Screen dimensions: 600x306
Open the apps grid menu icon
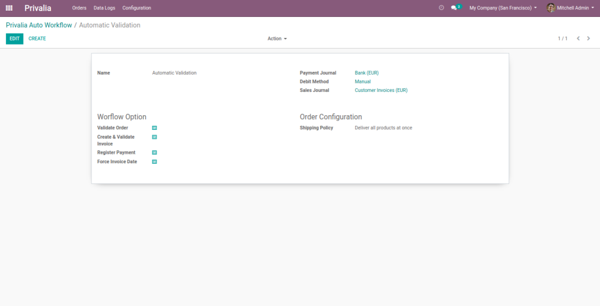[9, 8]
